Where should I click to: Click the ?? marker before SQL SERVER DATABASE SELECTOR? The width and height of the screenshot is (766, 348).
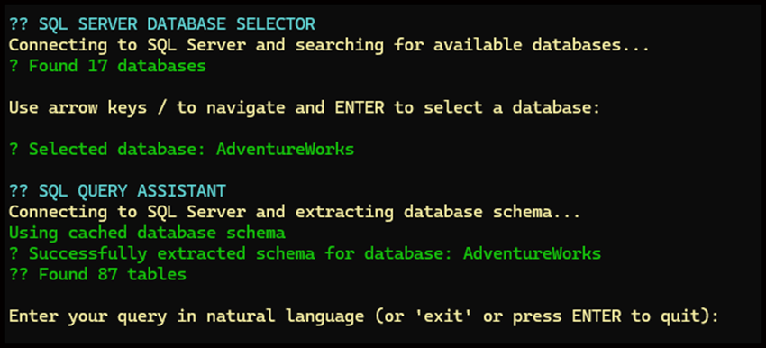[x=19, y=24]
